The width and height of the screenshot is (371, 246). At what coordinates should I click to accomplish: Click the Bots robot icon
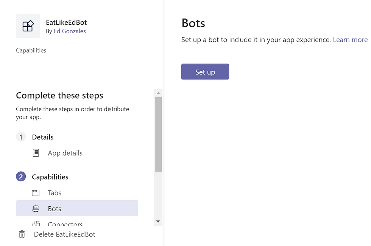click(x=36, y=209)
